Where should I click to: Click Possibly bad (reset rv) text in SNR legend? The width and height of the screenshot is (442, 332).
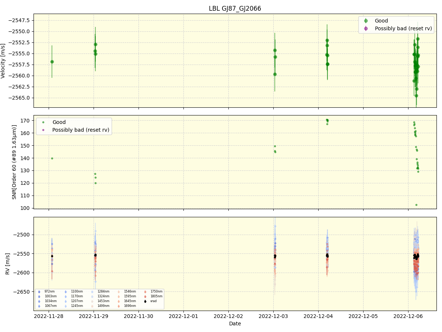pos(81,130)
